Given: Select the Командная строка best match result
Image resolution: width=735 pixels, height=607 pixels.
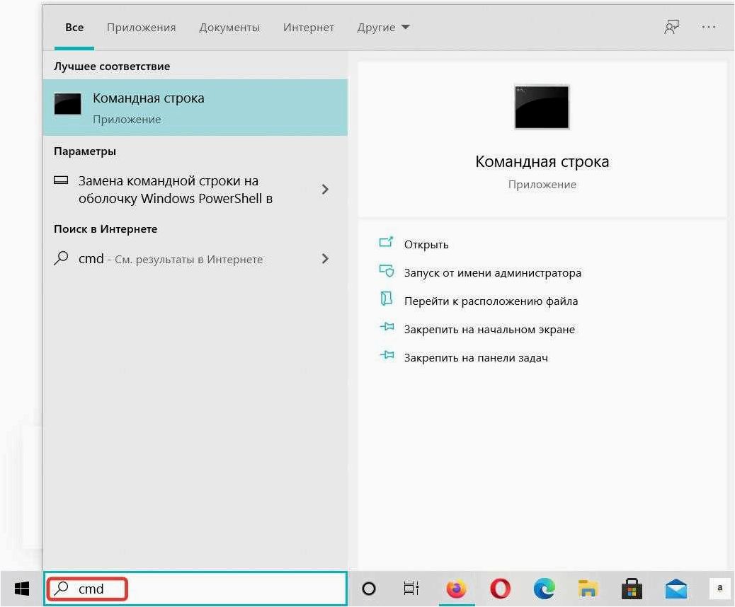Looking at the screenshot, I should coord(195,108).
